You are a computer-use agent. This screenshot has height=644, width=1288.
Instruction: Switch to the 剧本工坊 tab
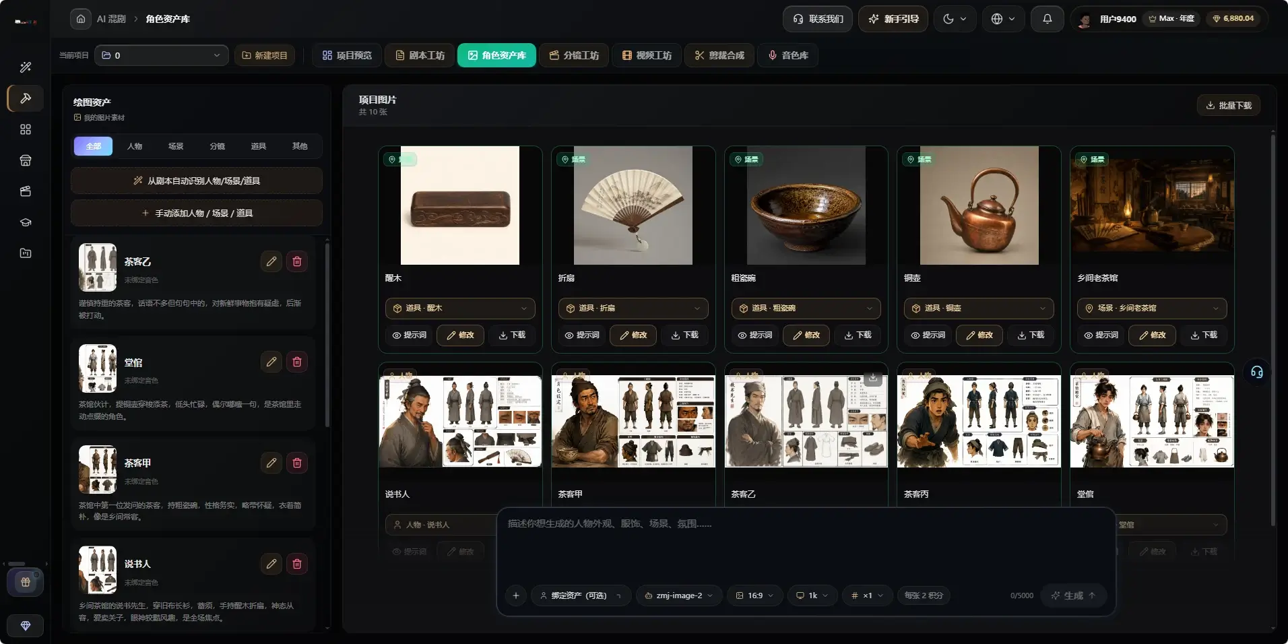click(420, 55)
